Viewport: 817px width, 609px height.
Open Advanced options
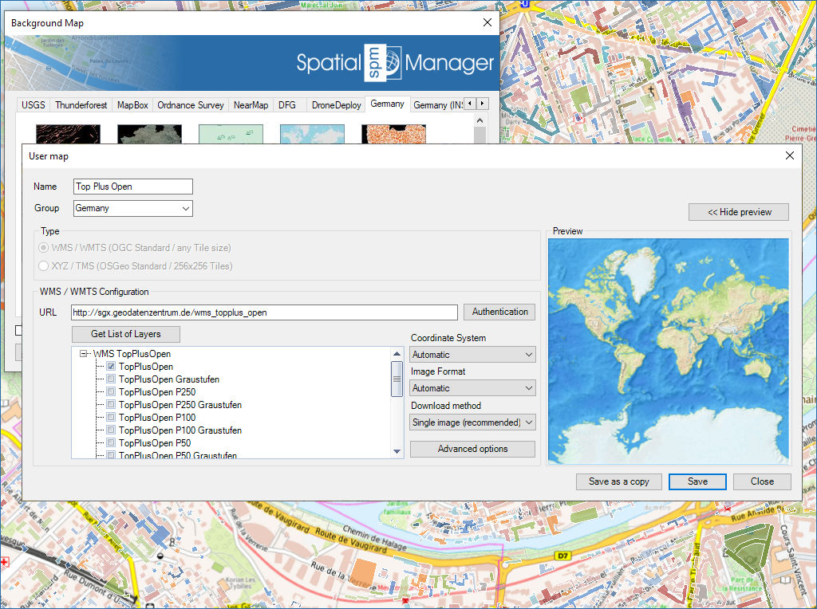(x=472, y=449)
